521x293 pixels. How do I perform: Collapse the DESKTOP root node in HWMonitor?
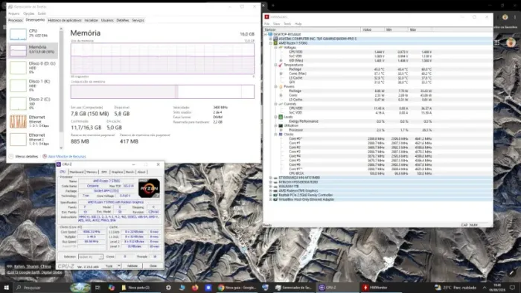(266, 34)
